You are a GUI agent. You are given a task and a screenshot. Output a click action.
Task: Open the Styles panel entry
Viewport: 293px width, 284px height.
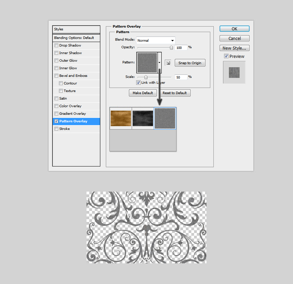(x=76, y=29)
